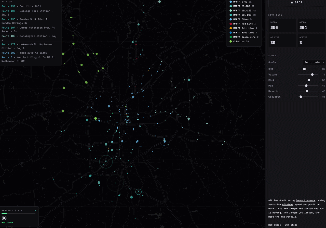Open the Scale dropdown showing Pentatonic

click(314, 62)
